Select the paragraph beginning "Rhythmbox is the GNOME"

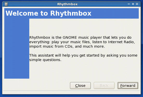coord(82,42)
